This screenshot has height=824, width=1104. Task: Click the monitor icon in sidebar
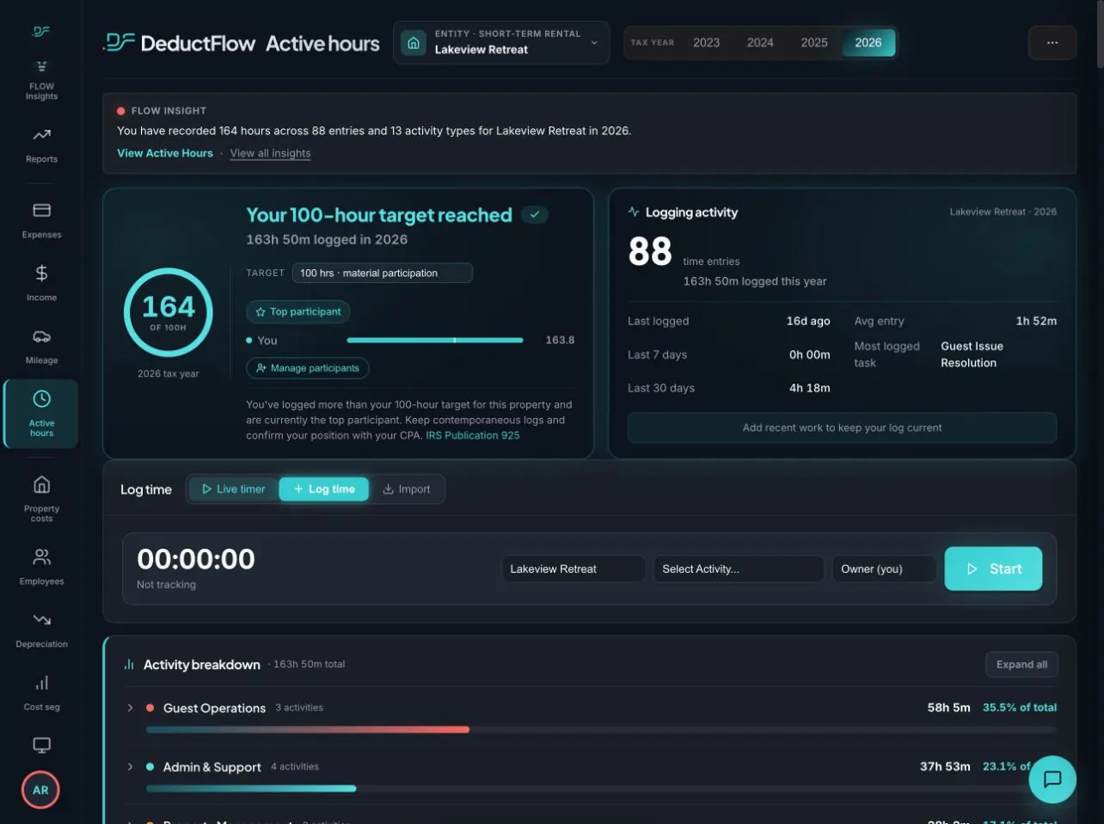[41, 745]
